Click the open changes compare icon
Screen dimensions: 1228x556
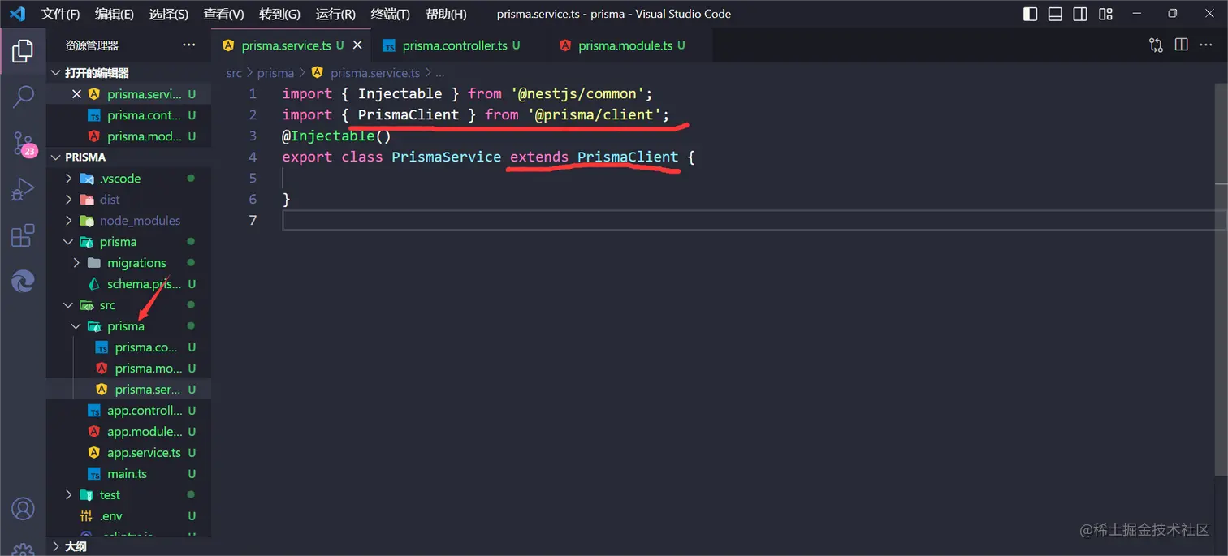pos(1156,45)
